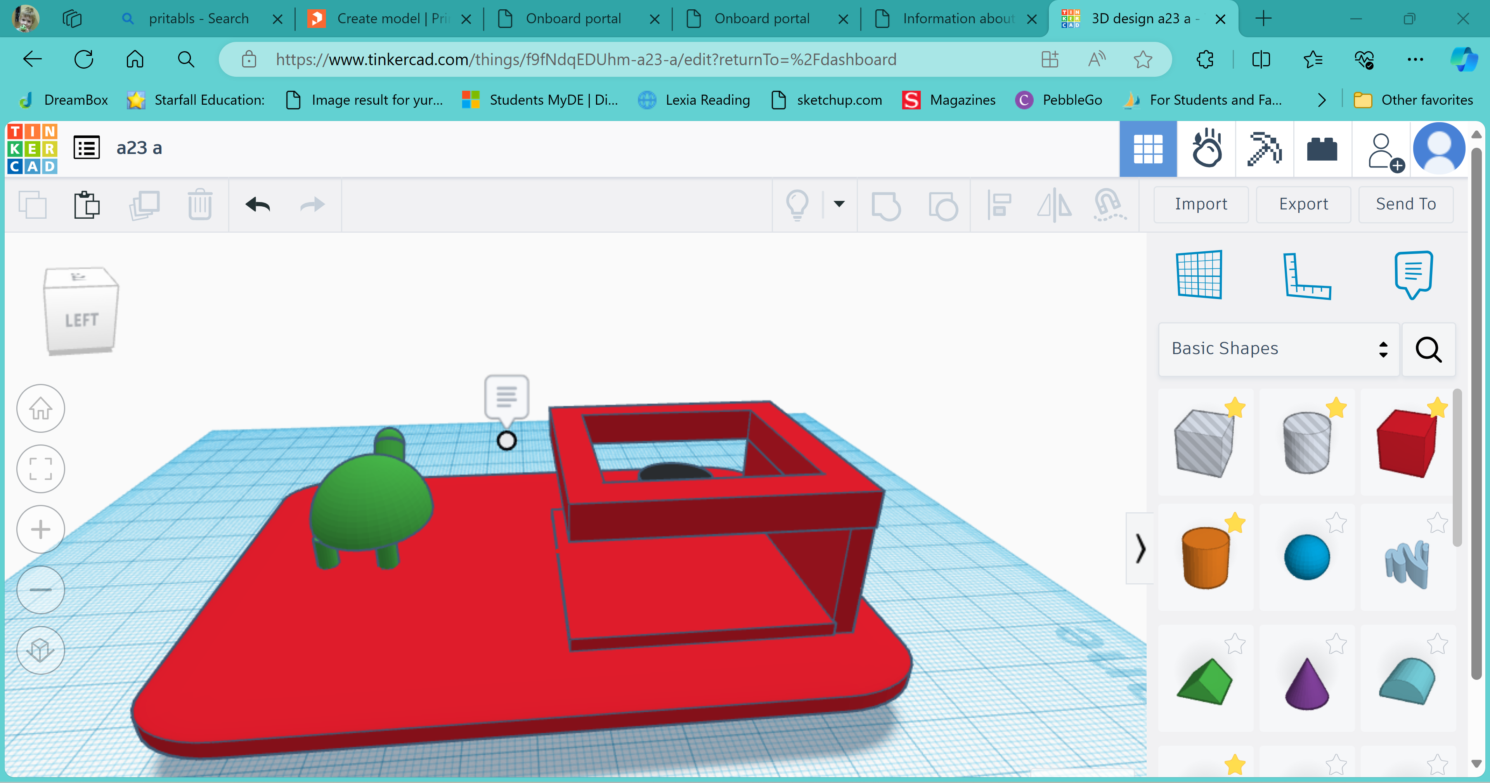The height and width of the screenshot is (783, 1490).
Task: Click the Delete trash icon
Action: pos(200,205)
